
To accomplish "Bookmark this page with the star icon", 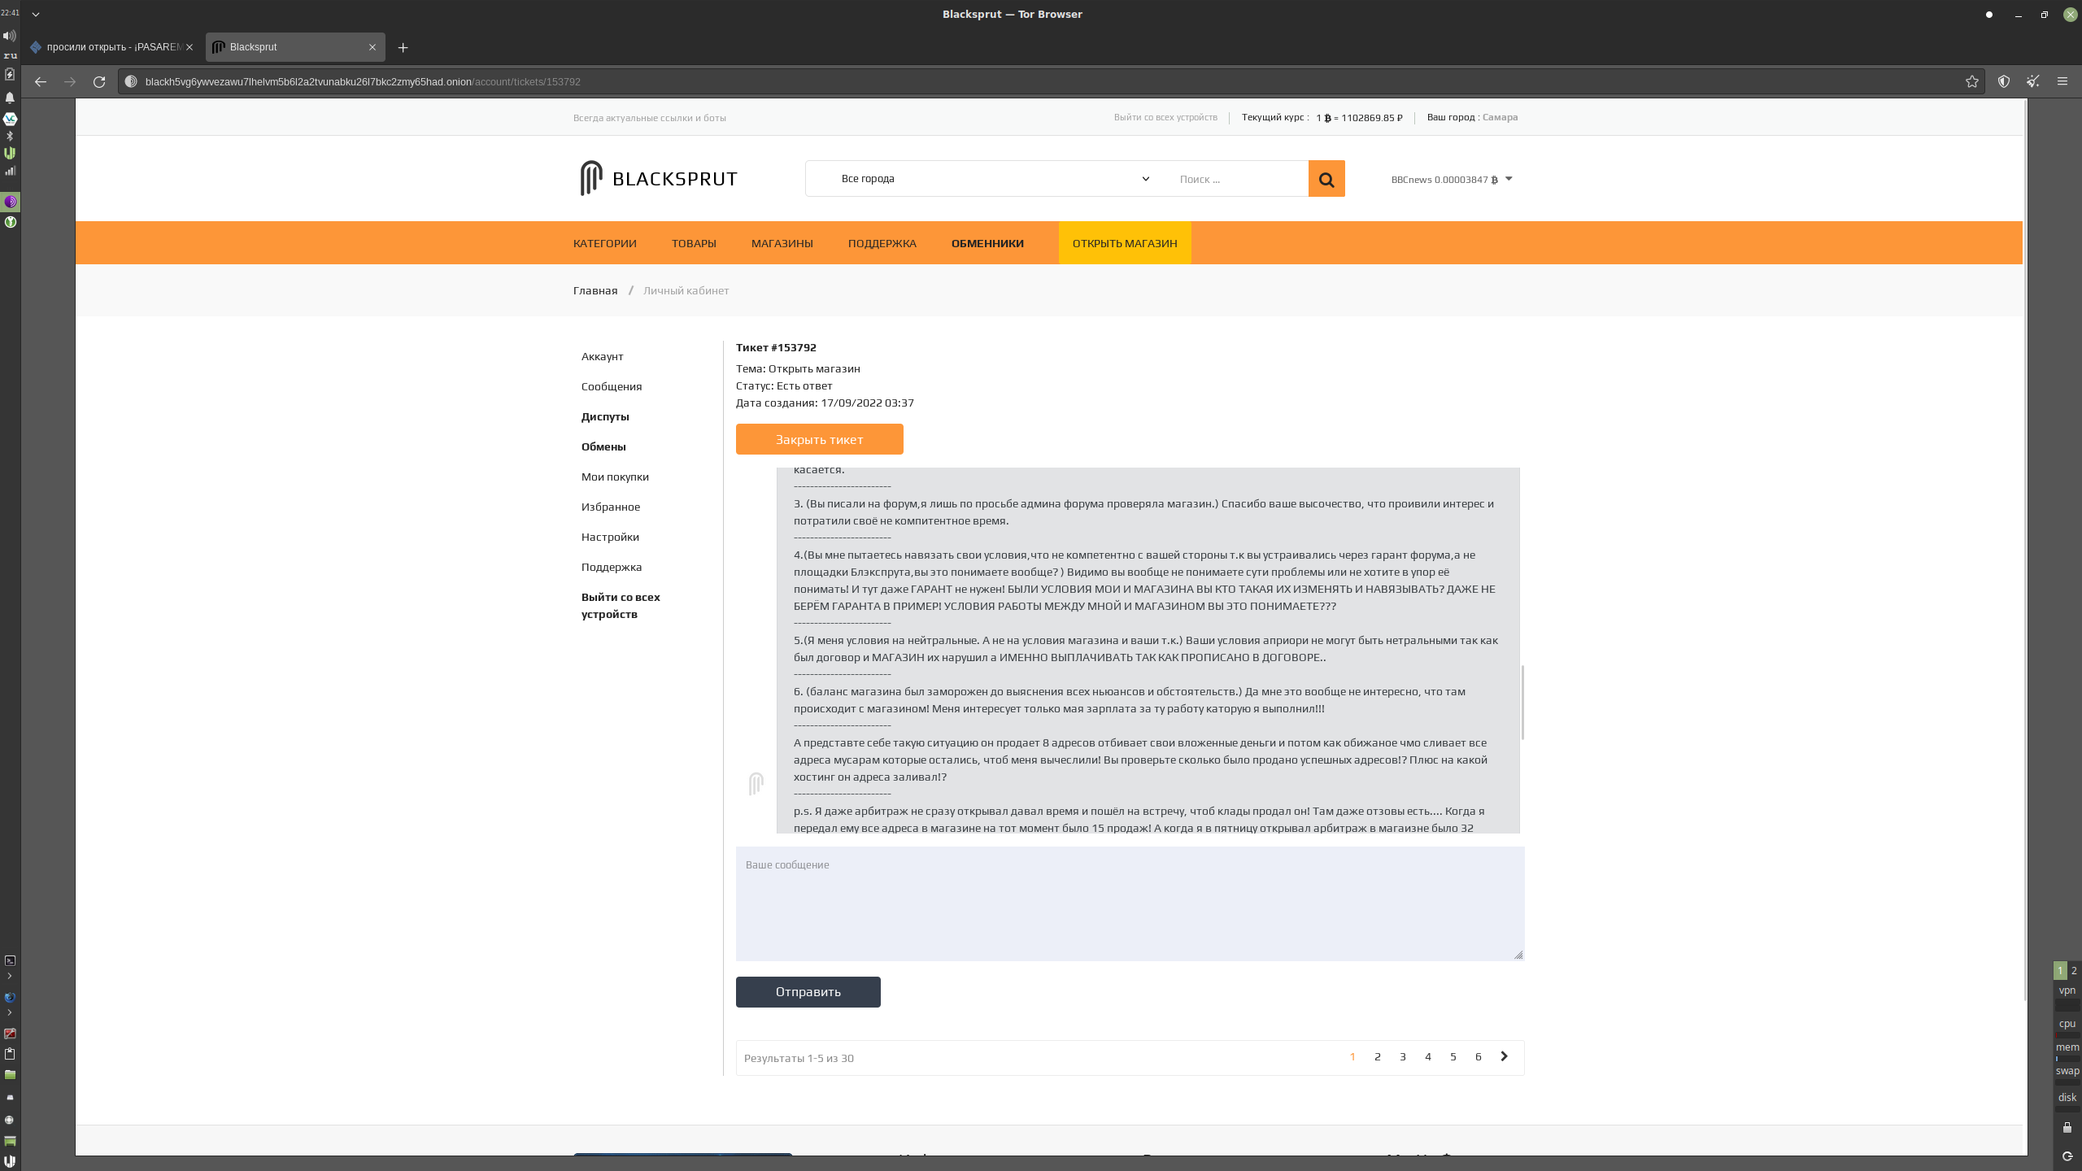I will click(x=1972, y=81).
